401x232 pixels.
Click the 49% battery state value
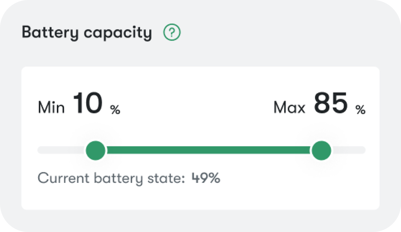click(x=206, y=178)
